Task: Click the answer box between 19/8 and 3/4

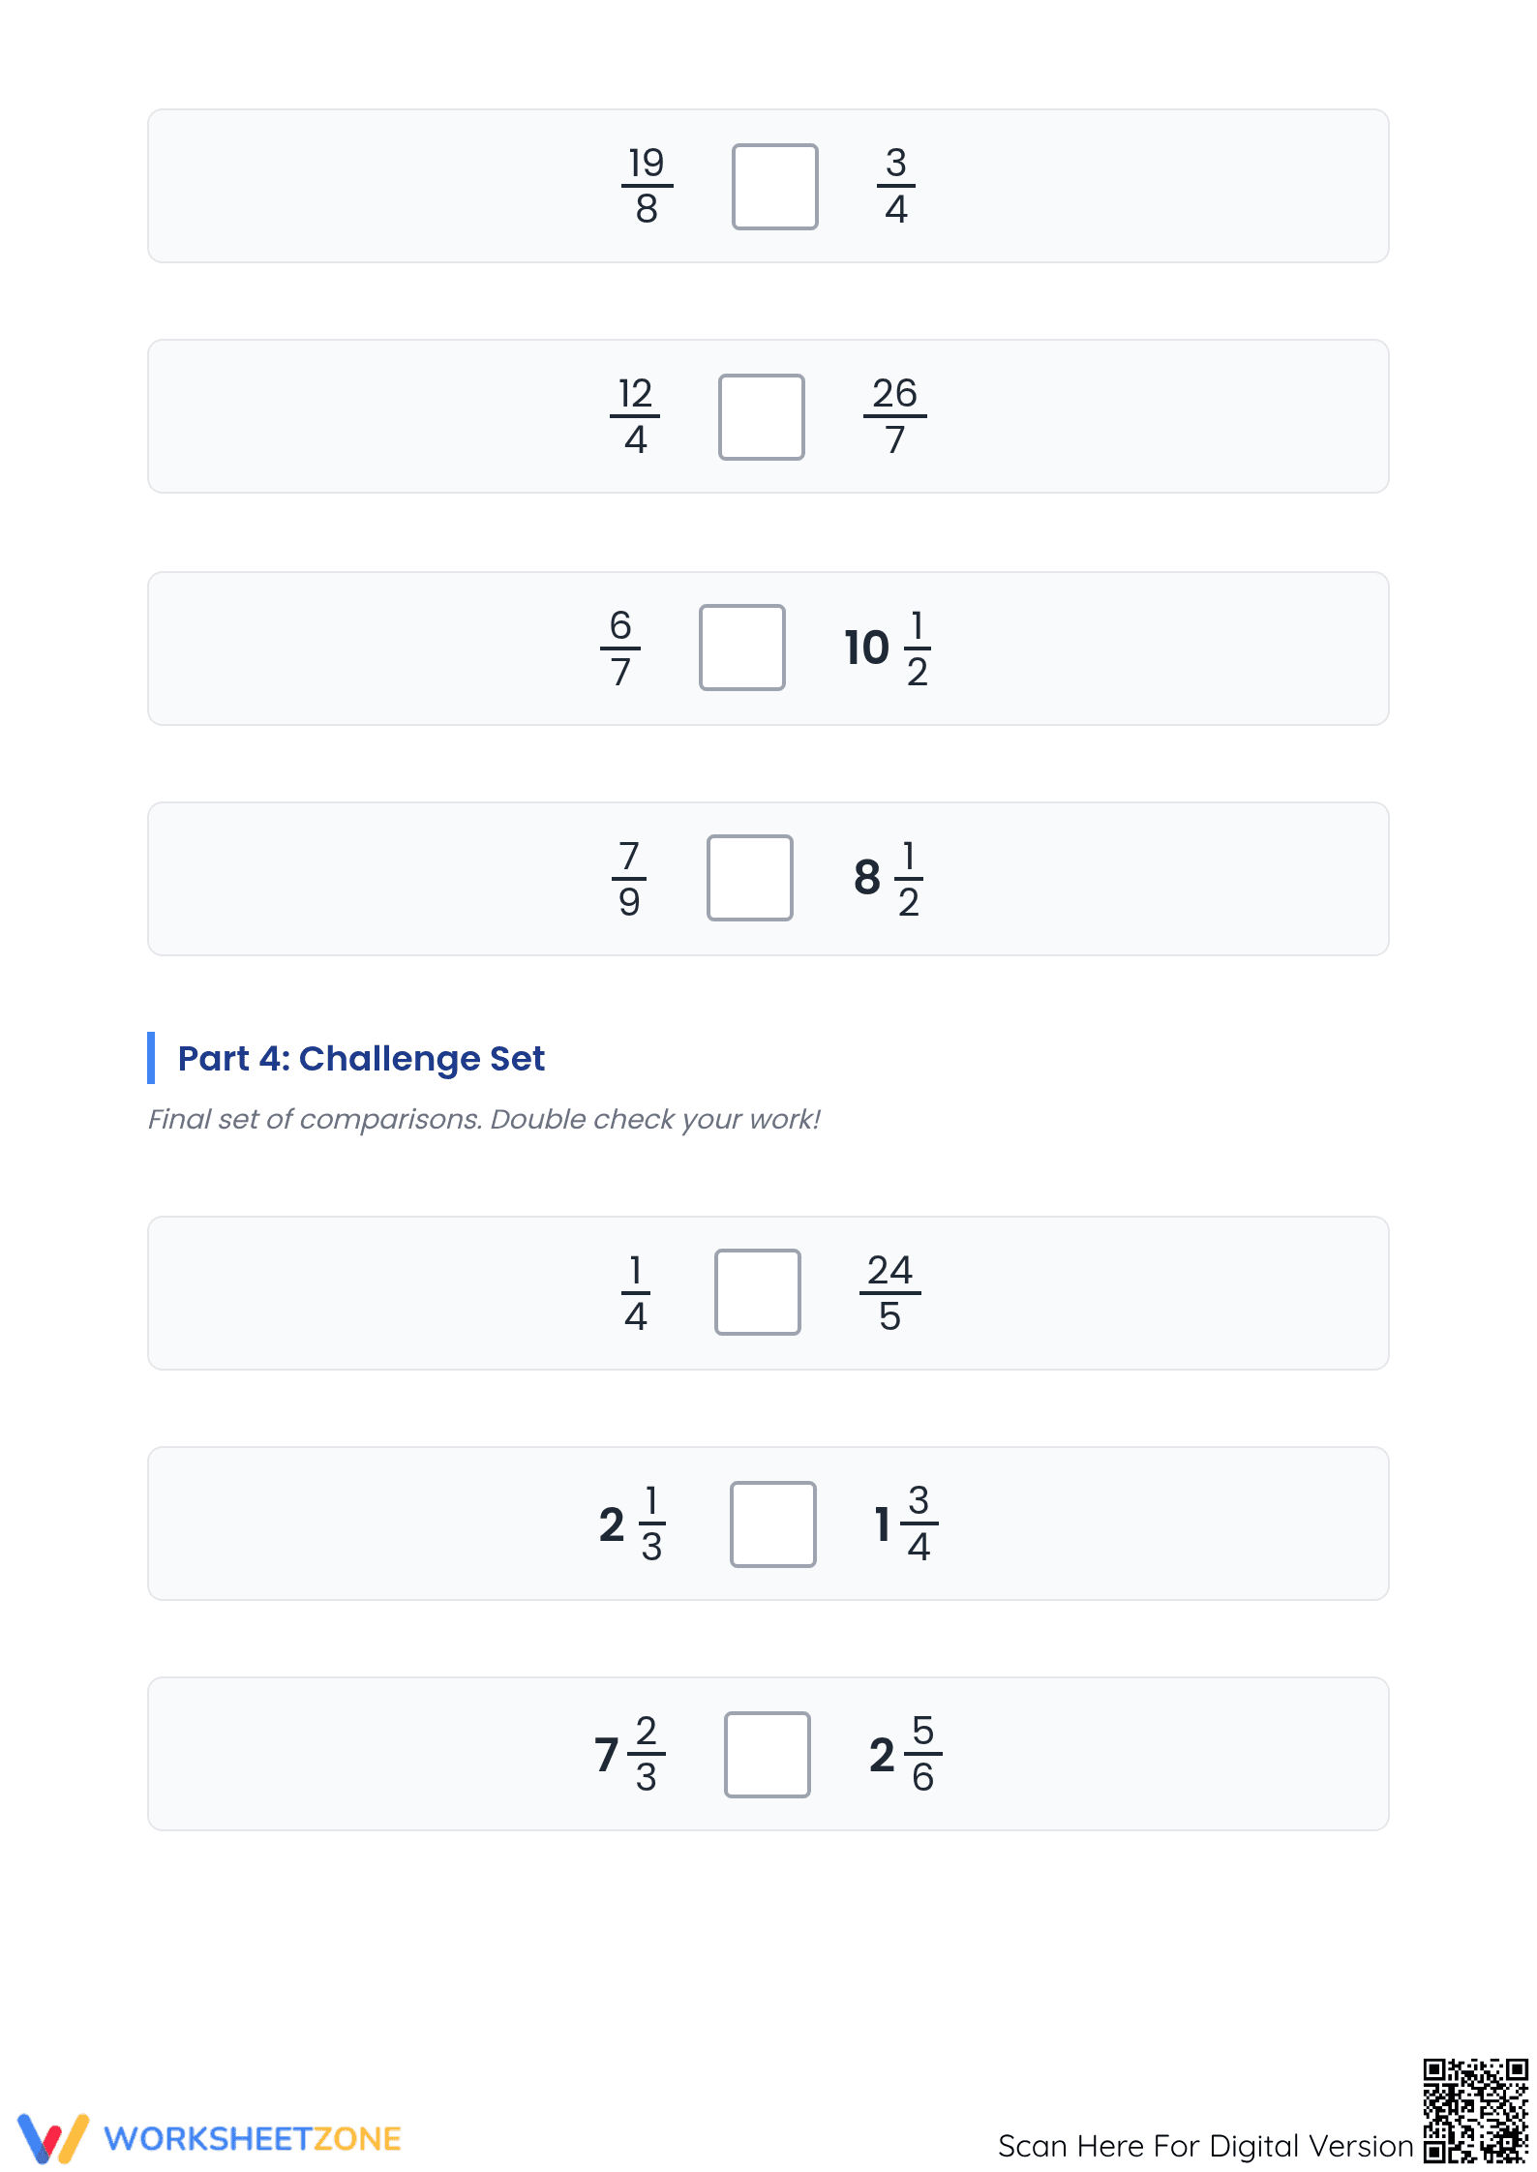Action: (774, 187)
